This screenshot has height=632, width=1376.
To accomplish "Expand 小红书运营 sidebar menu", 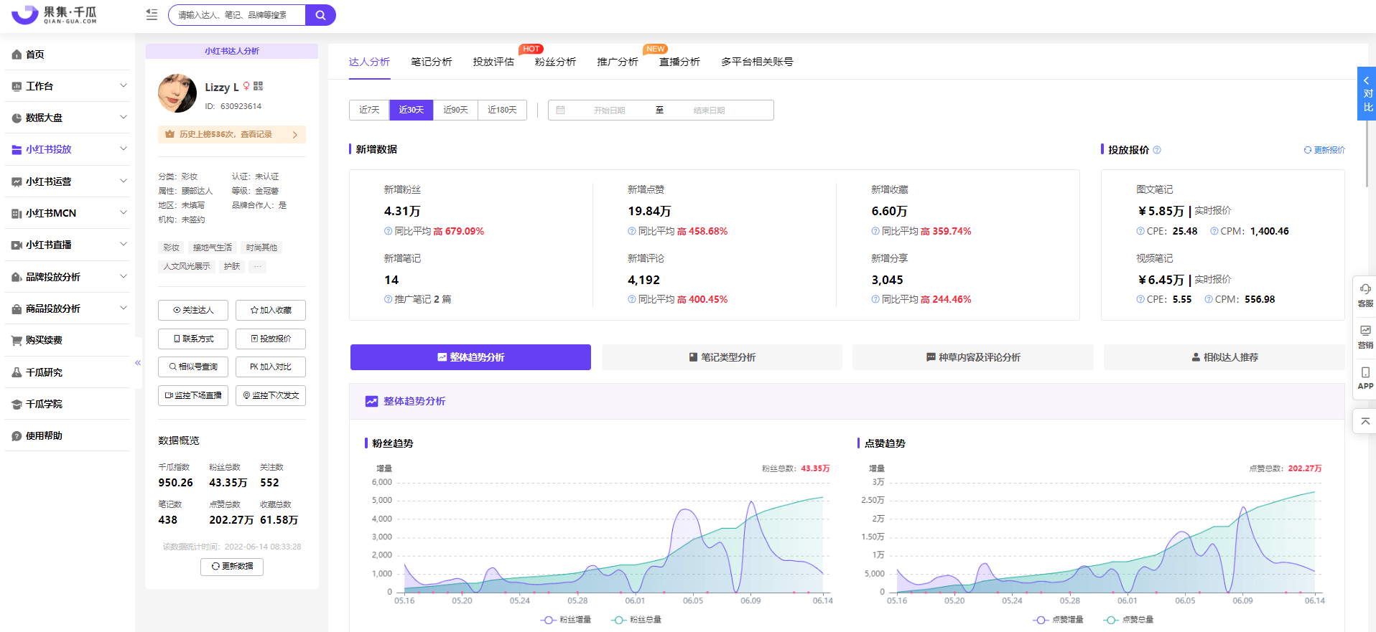I will click(68, 181).
